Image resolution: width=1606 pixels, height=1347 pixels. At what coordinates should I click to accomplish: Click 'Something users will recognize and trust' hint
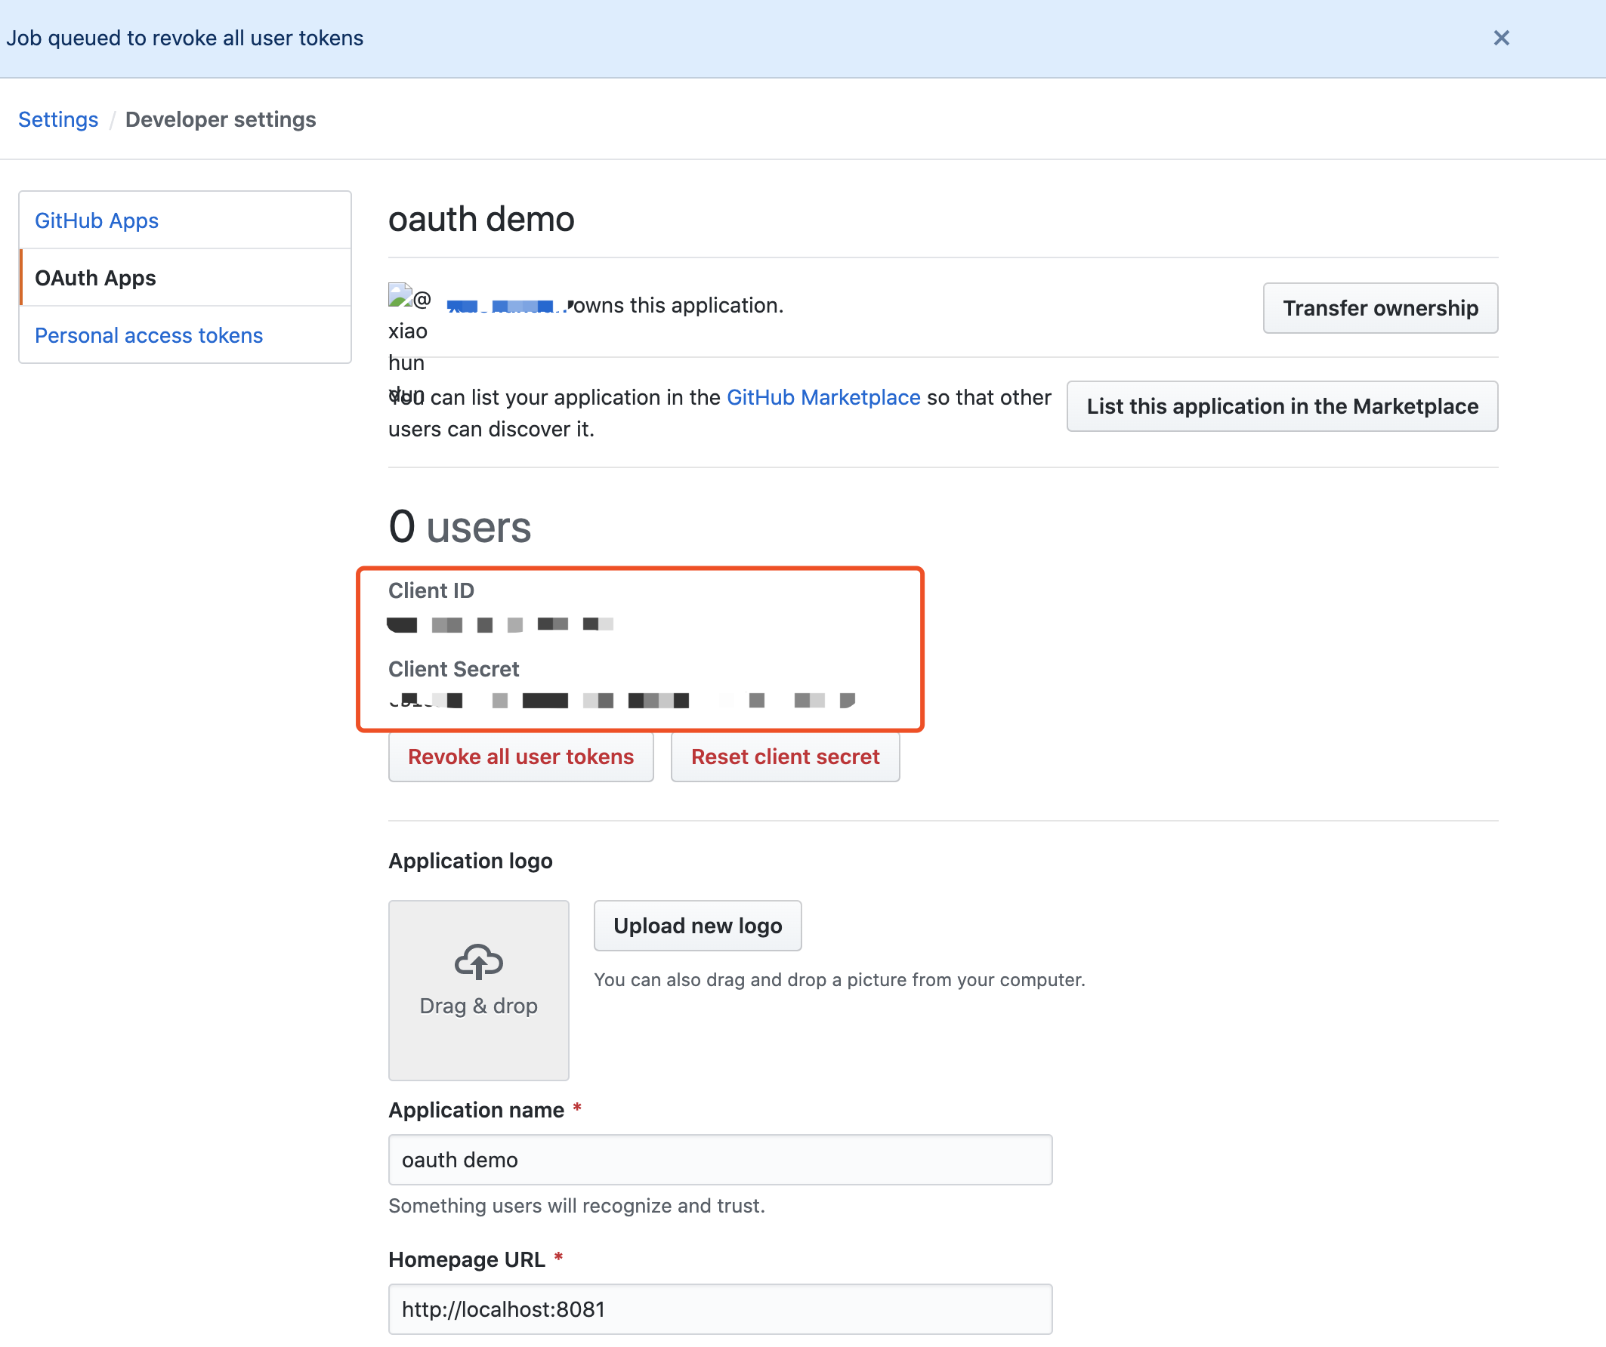pyautogui.click(x=576, y=1206)
